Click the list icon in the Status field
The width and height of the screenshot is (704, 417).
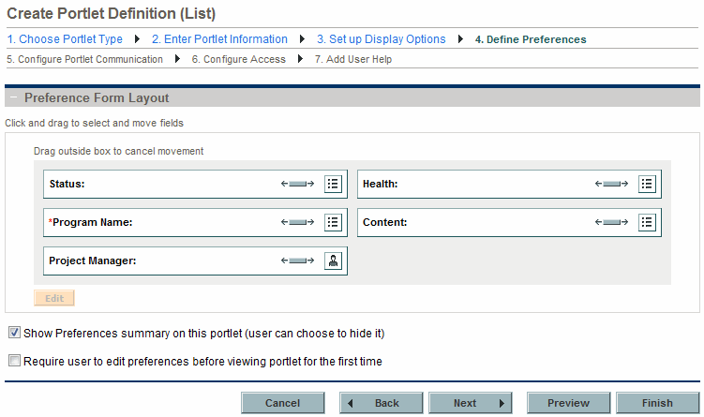coord(333,184)
